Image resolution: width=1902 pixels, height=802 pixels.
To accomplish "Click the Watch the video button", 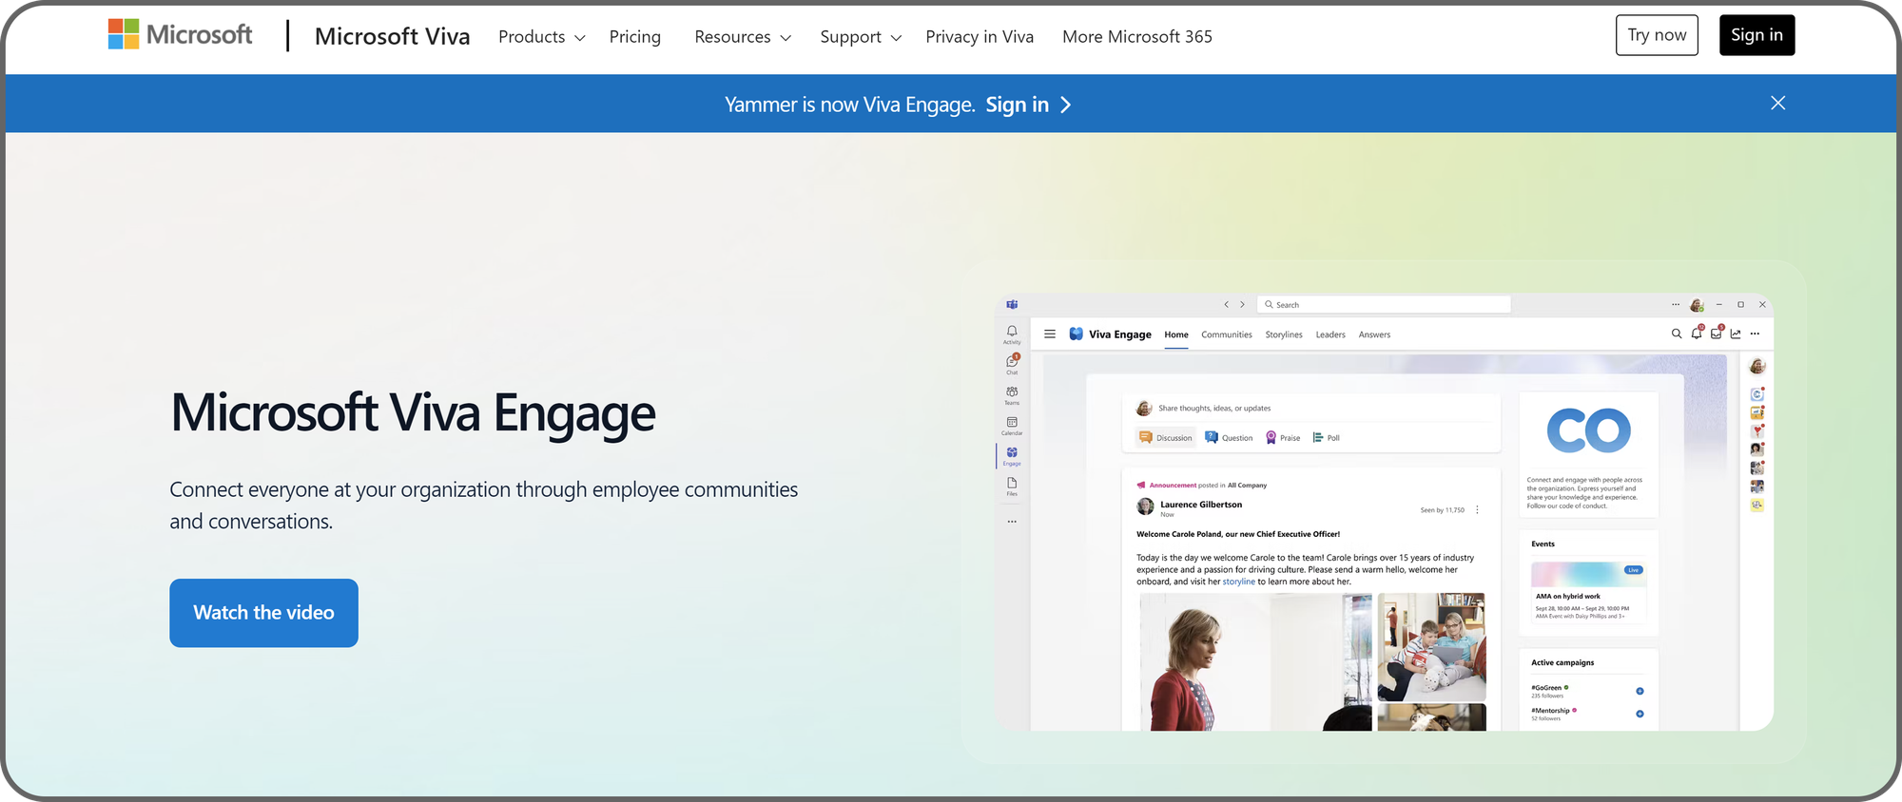I will click(x=263, y=613).
